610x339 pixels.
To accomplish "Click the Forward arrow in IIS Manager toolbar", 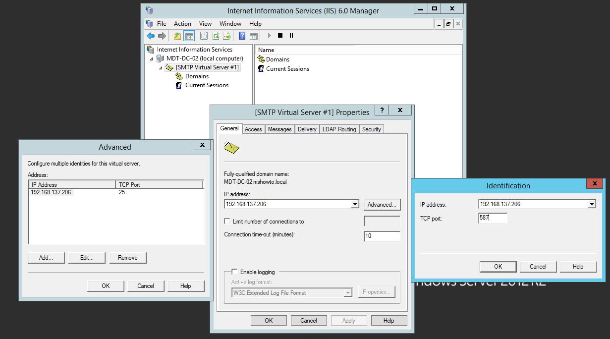I will [x=162, y=36].
